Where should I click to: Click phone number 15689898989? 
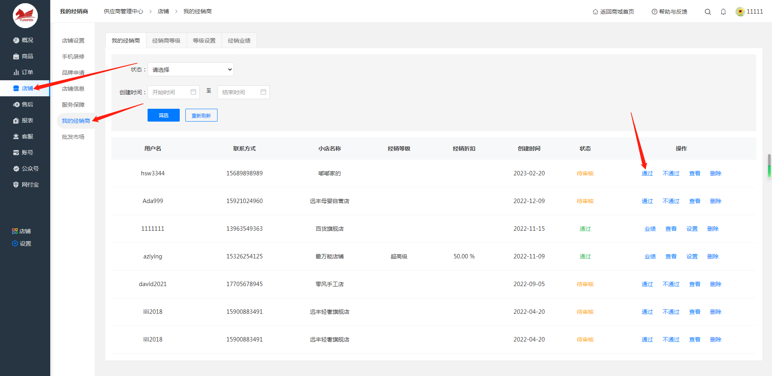(244, 173)
